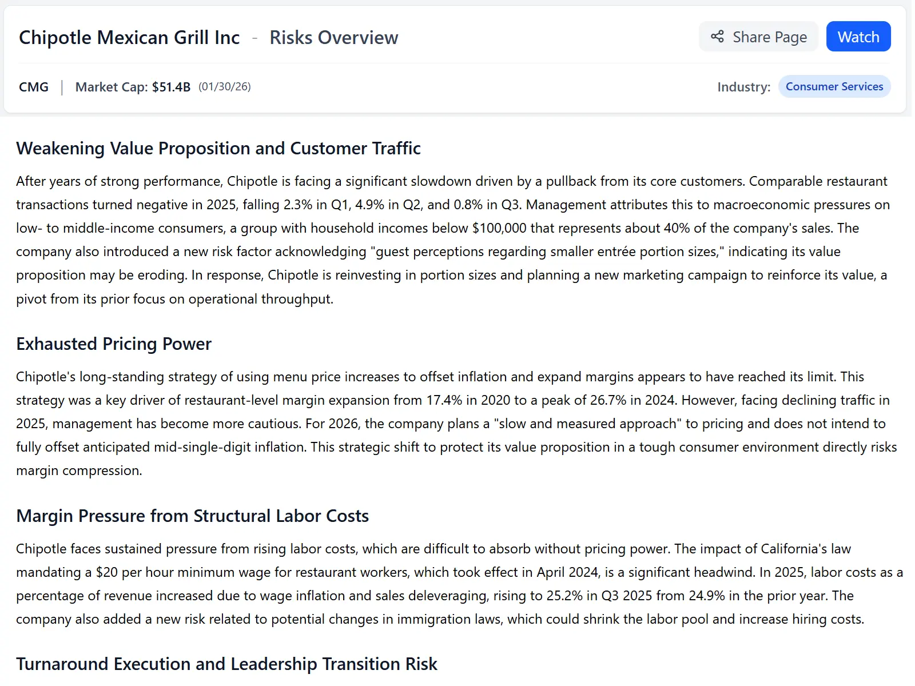Select the Consumer Services industry tag
This screenshot has height=686, width=915.
pyautogui.click(x=834, y=86)
